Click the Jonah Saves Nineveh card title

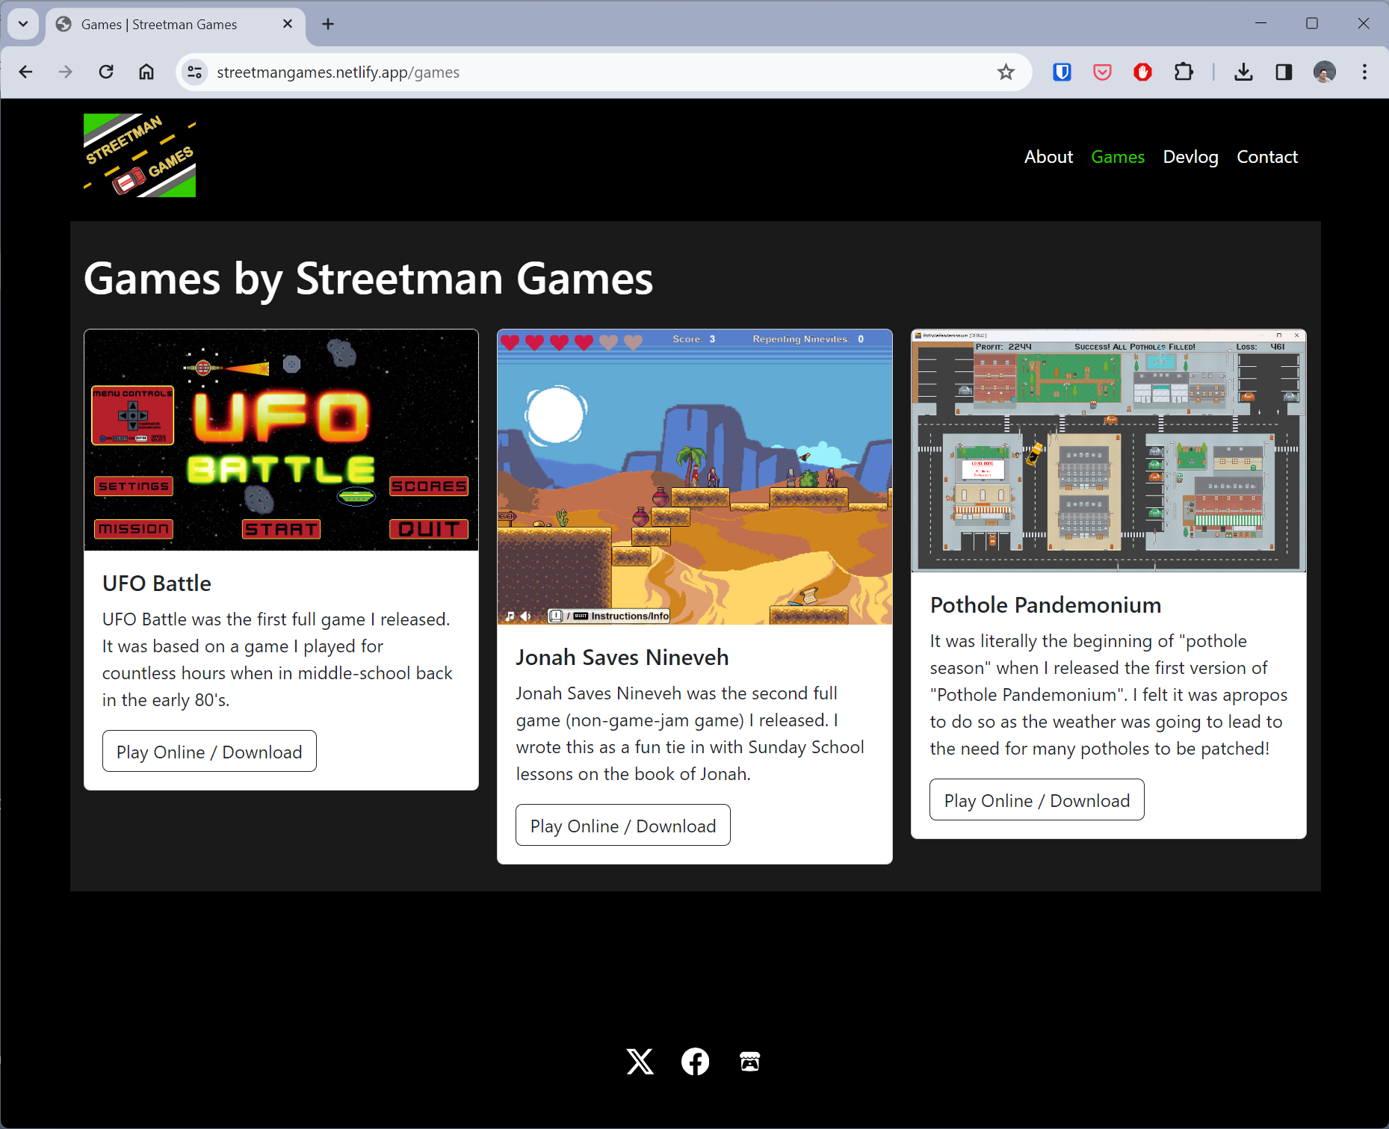click(x=622, y=657)
